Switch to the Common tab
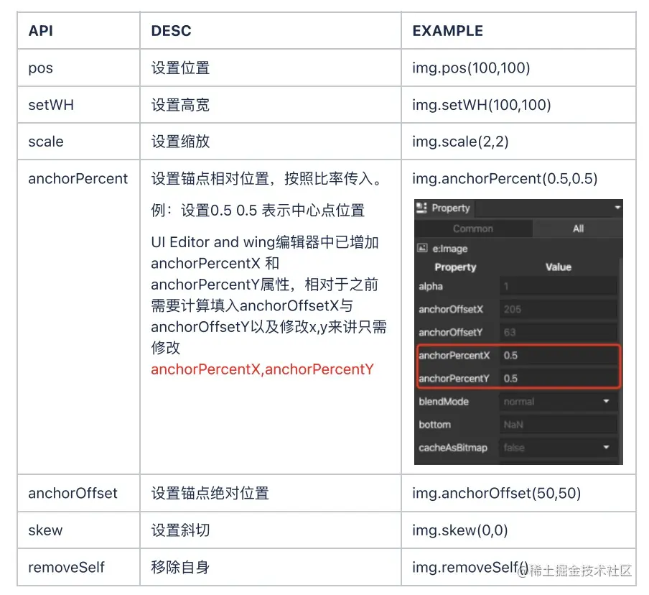This screenshot has height=595, width=649. coord(473,229)
